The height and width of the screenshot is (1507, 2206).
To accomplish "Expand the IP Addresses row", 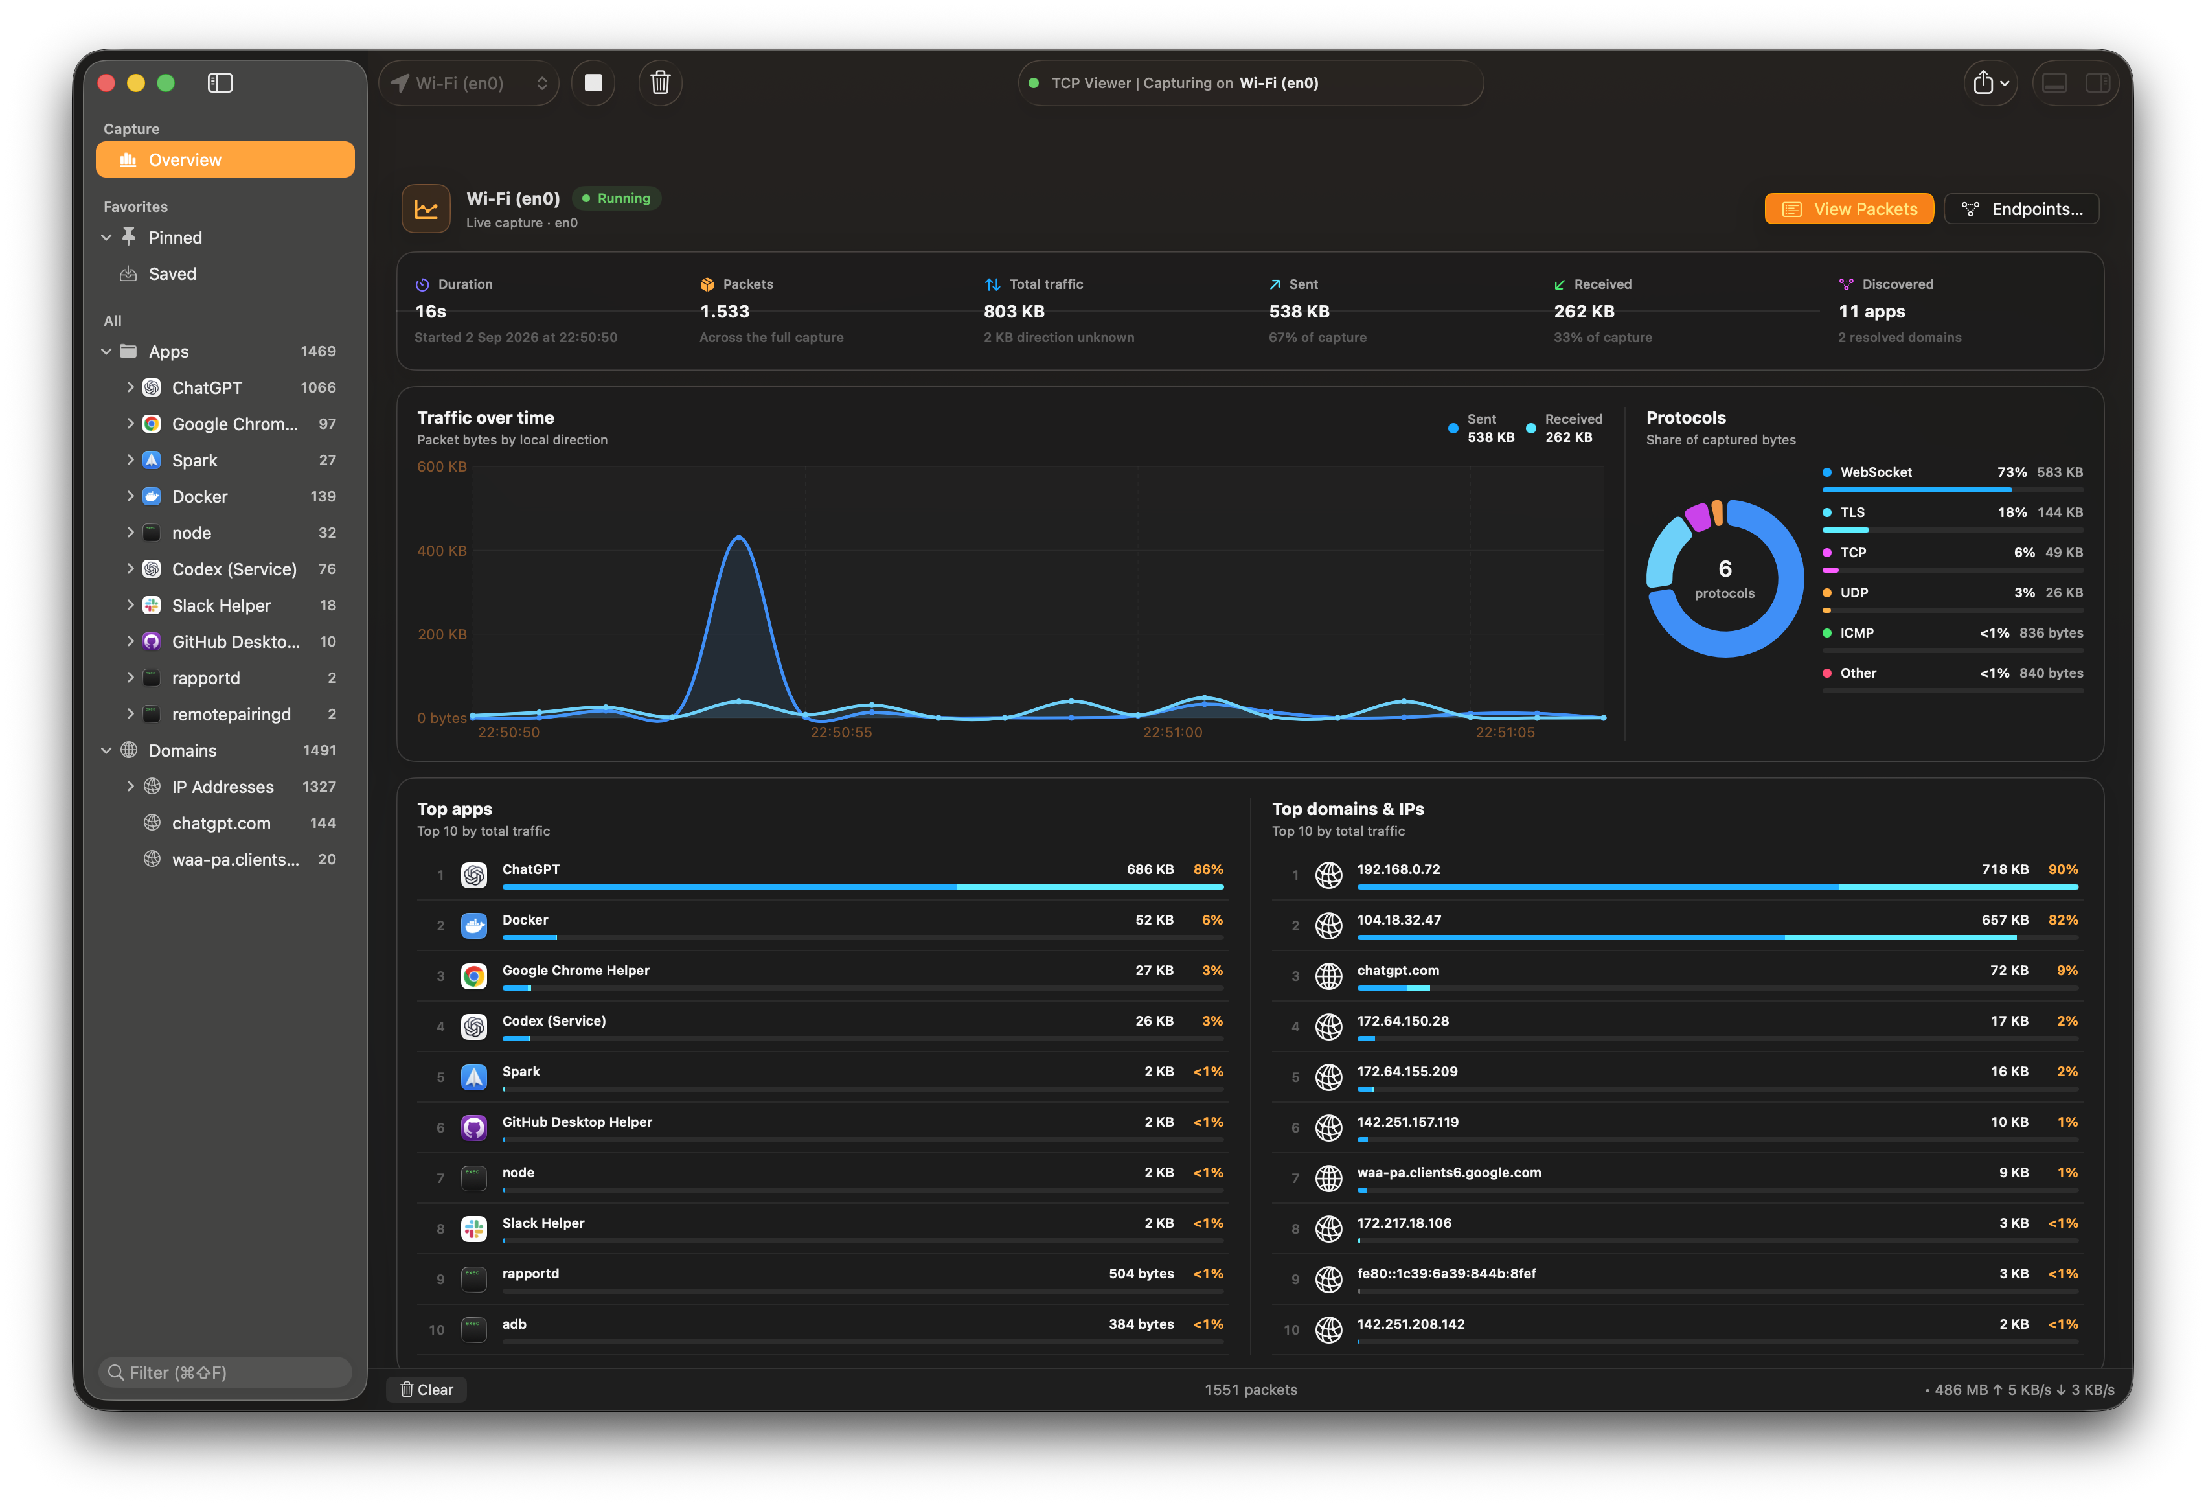I will pos(130,787).
